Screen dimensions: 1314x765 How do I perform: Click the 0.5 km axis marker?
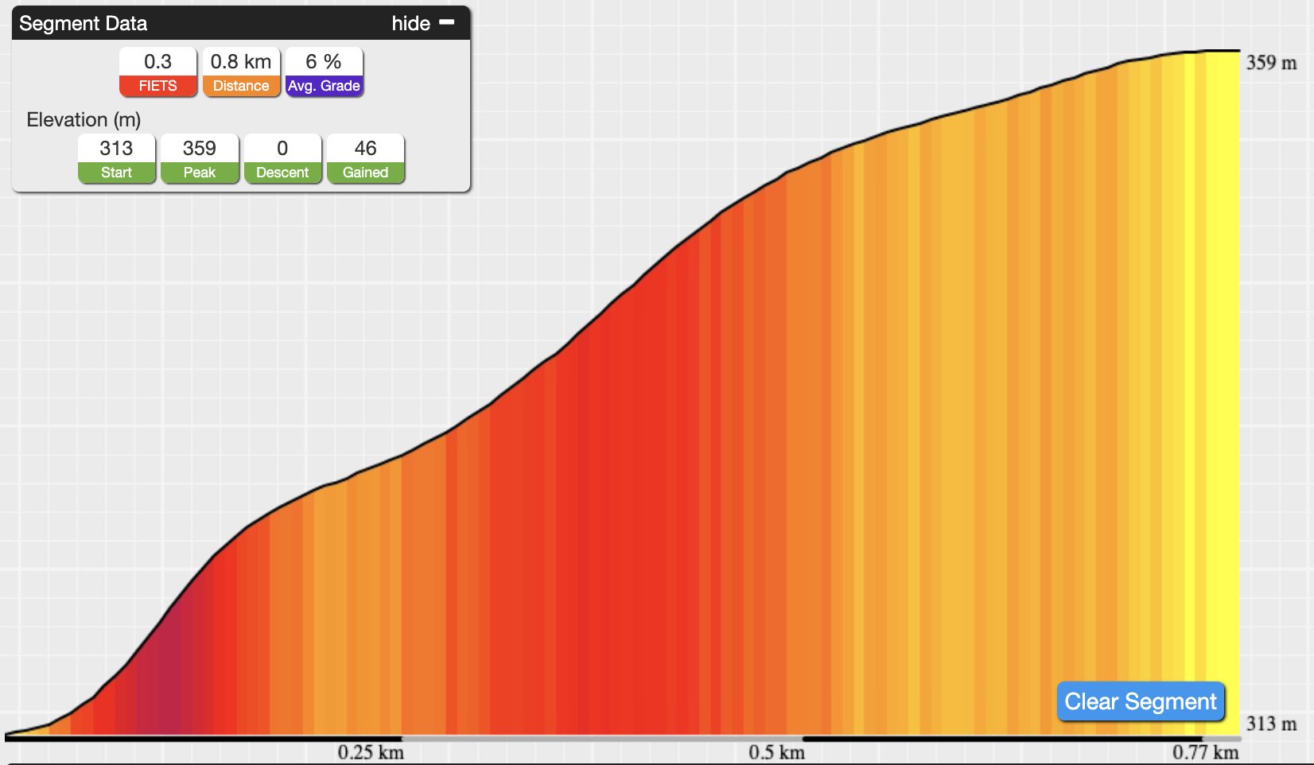(776, 752)
